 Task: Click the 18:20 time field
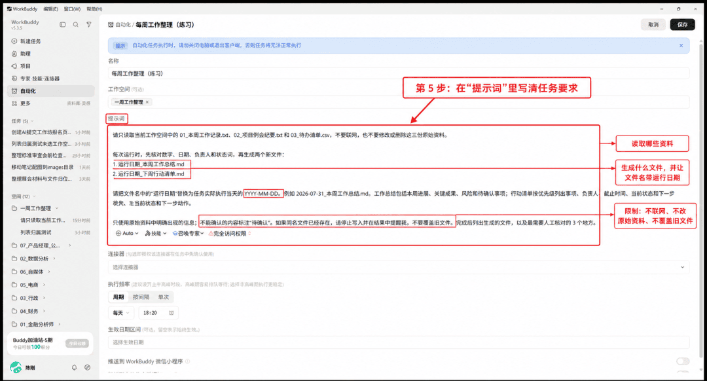[x=158, y=313]
